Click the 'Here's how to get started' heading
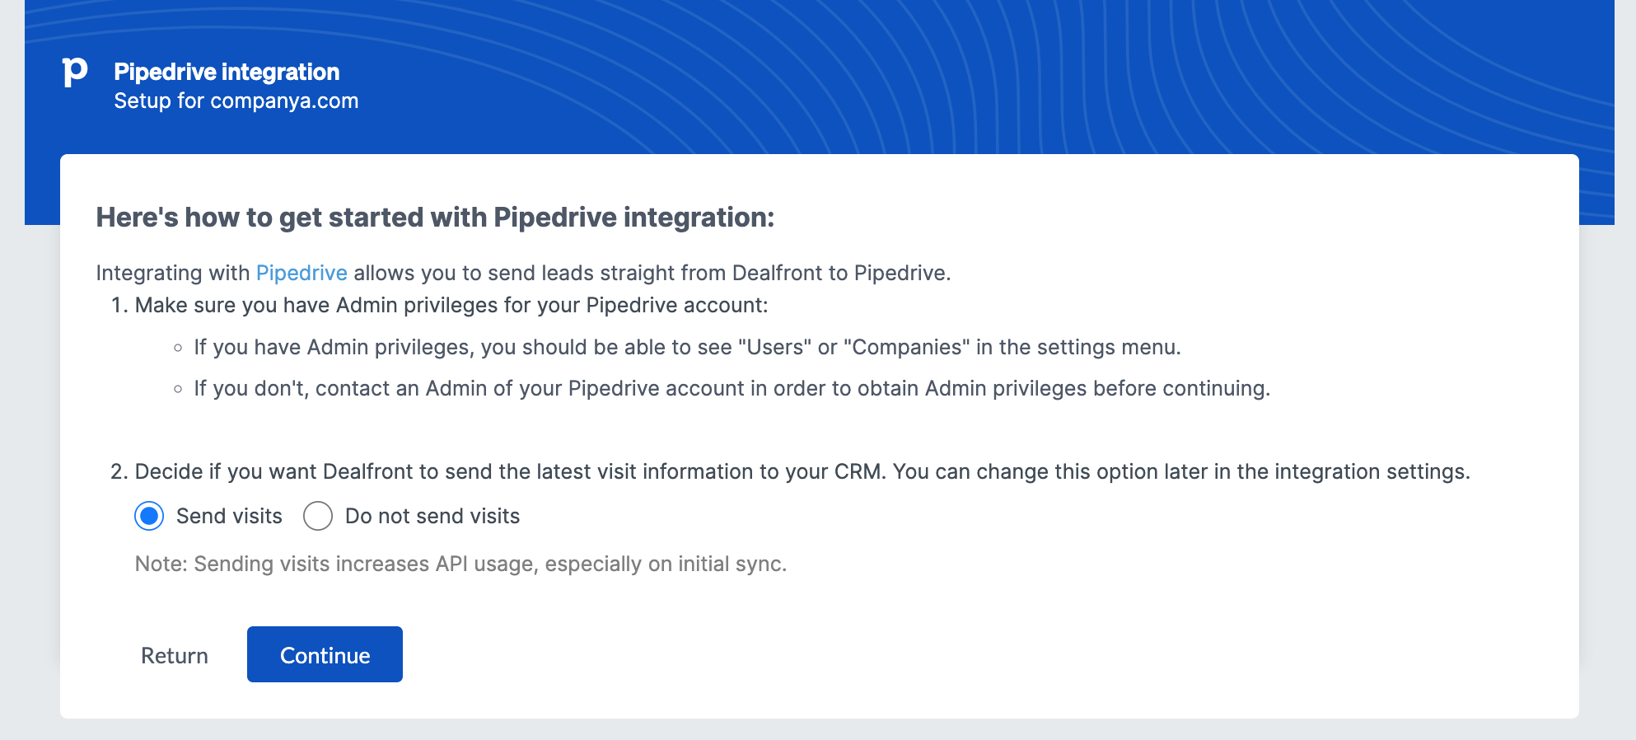The height and width of the screenshot is (740, 1636). coord(435,218)
